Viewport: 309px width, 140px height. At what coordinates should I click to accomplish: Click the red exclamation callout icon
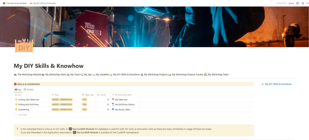[x=17, y=129]
